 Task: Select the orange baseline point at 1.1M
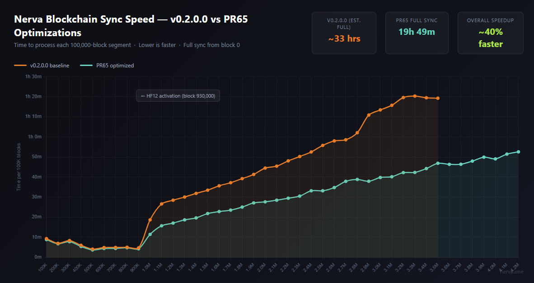click(161, 203)
